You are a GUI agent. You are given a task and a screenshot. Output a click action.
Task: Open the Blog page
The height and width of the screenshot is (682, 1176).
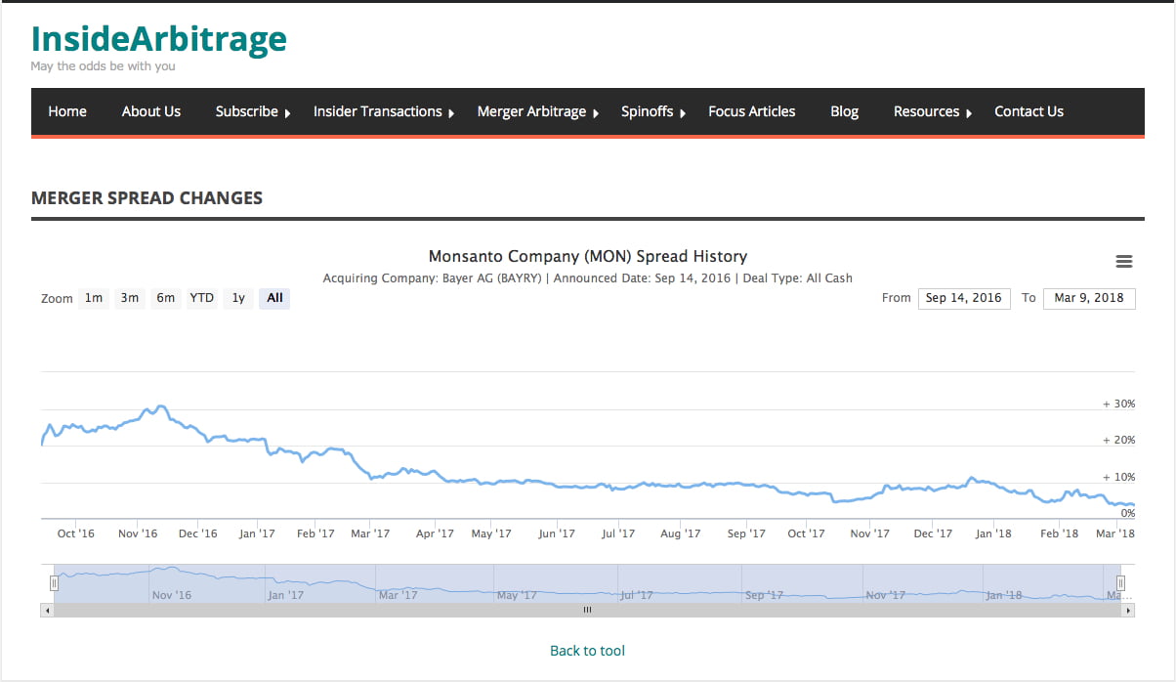[843, 111]
